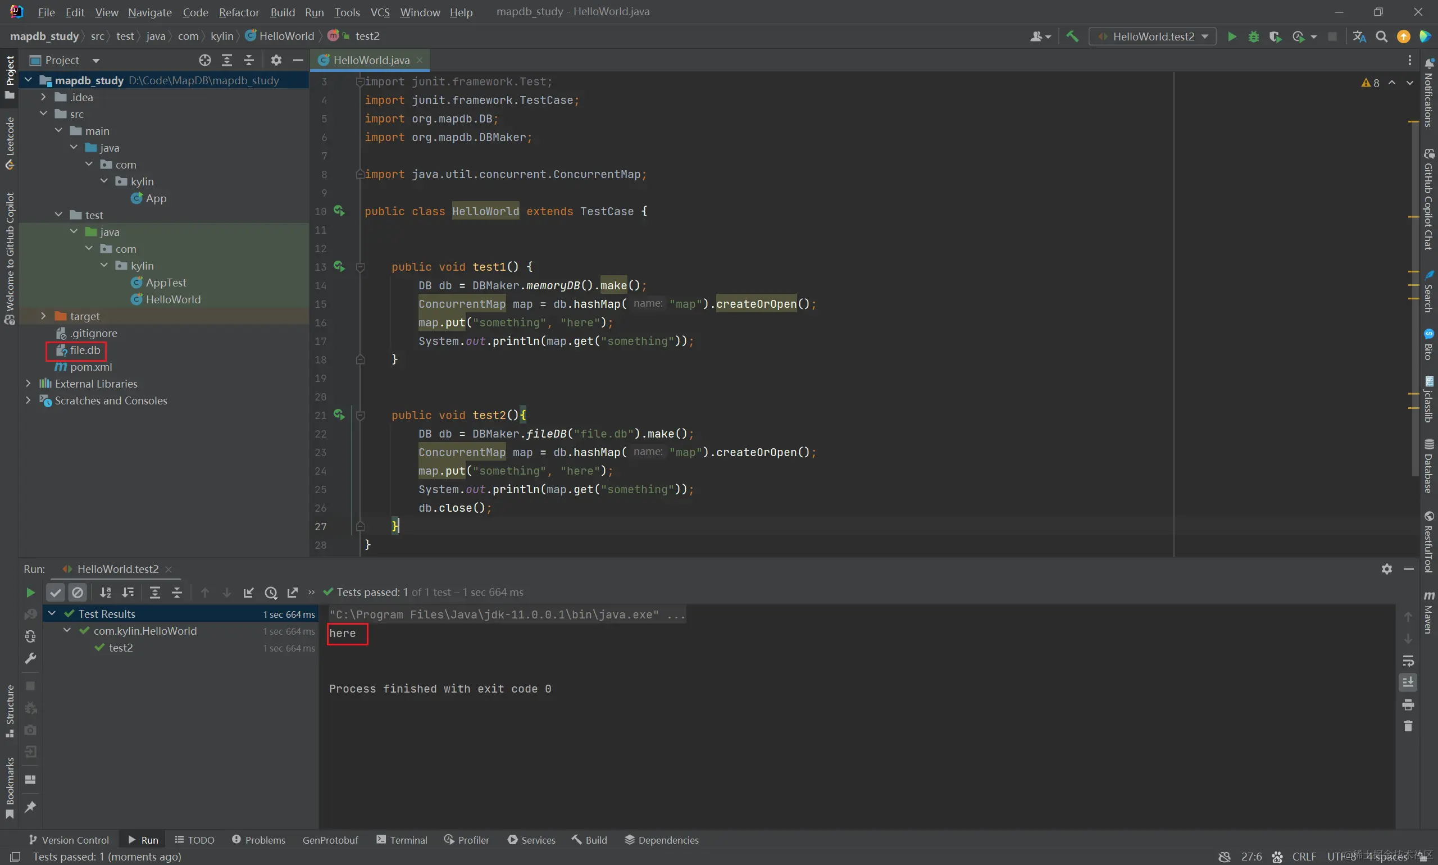Click kylin in navigation breadcrumb
Screen dimensions: 1438x865
[x=221, y=36]
